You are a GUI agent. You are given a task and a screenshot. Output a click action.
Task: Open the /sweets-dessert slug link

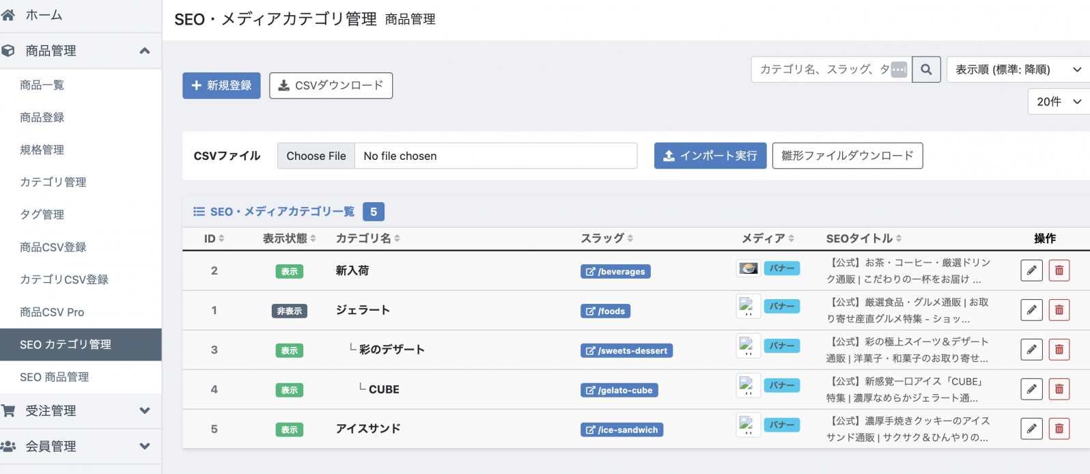[627, 350]
